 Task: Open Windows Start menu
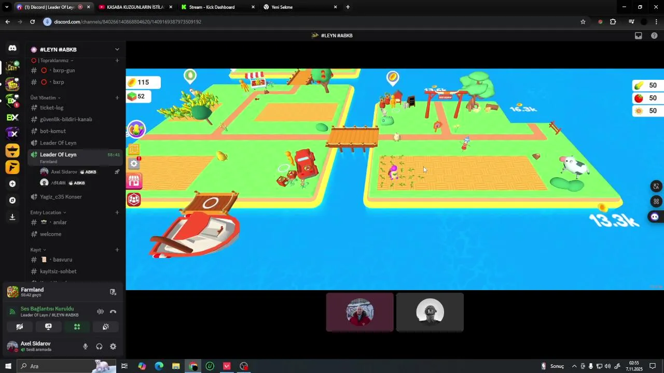coord(8,366)
